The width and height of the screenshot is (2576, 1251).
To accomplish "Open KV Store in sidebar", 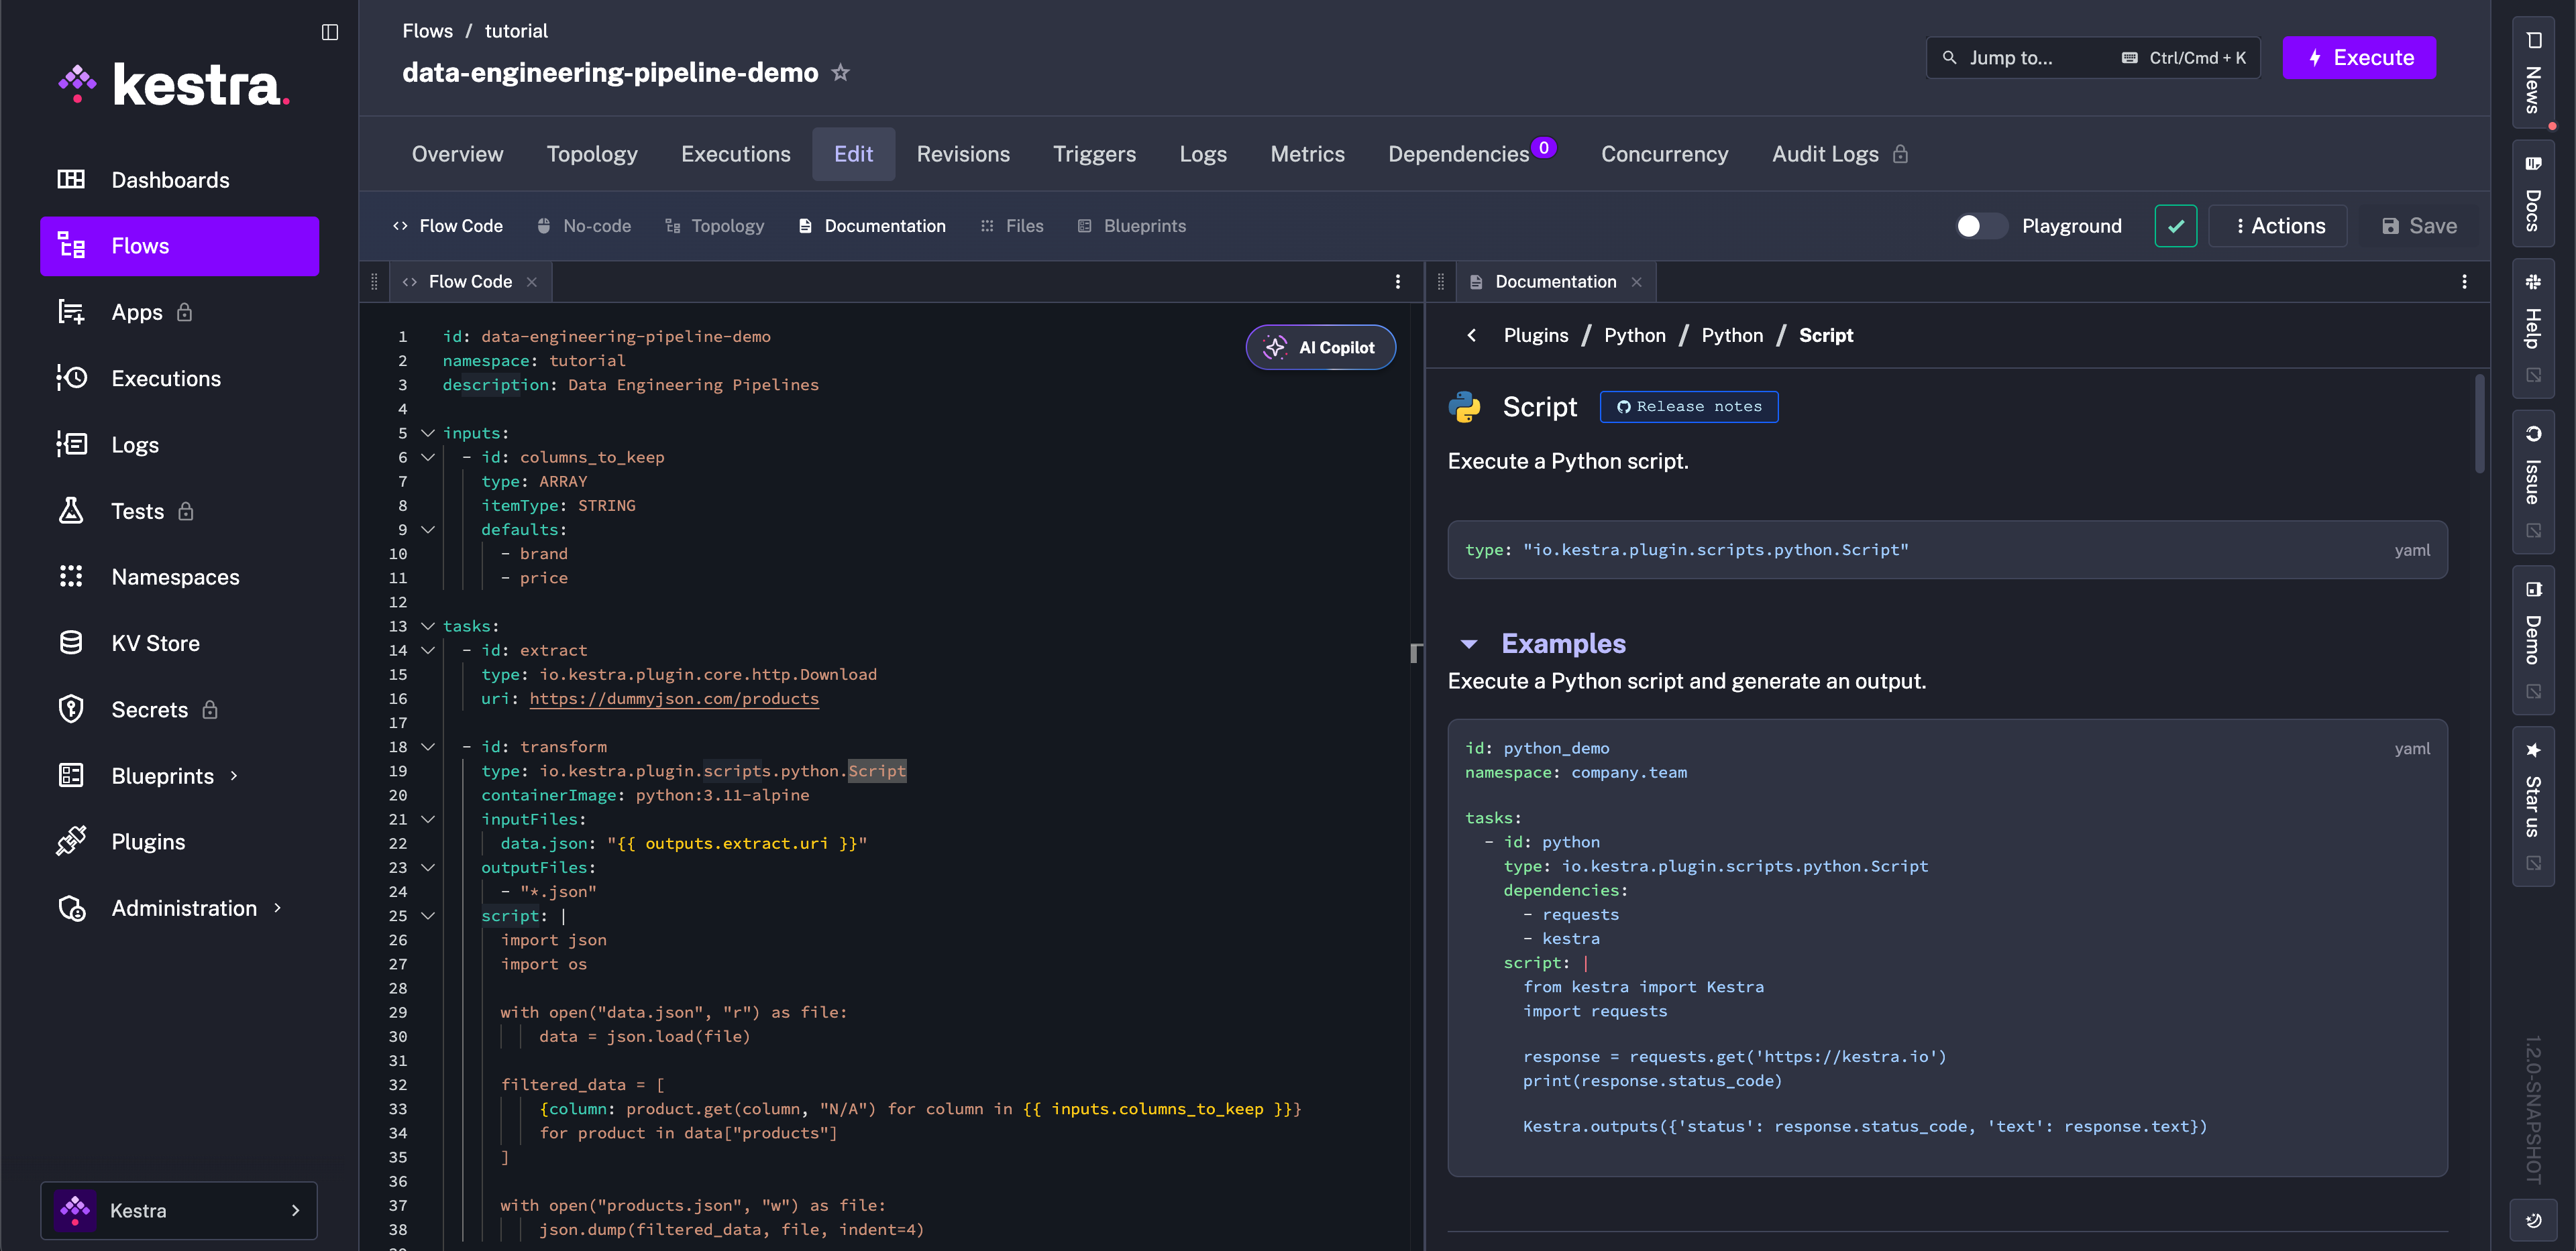I will [155, 642].
